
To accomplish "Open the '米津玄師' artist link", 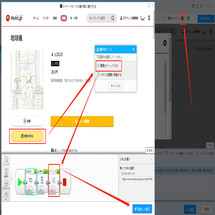I will coord(58,54).
